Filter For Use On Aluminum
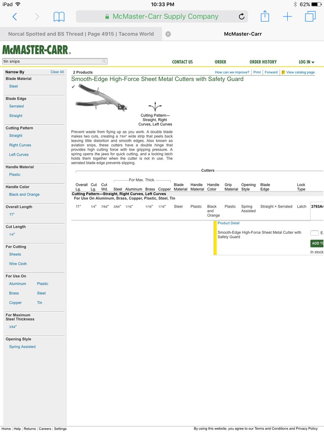This screenshot has height=432, width=324. (18, 283)
